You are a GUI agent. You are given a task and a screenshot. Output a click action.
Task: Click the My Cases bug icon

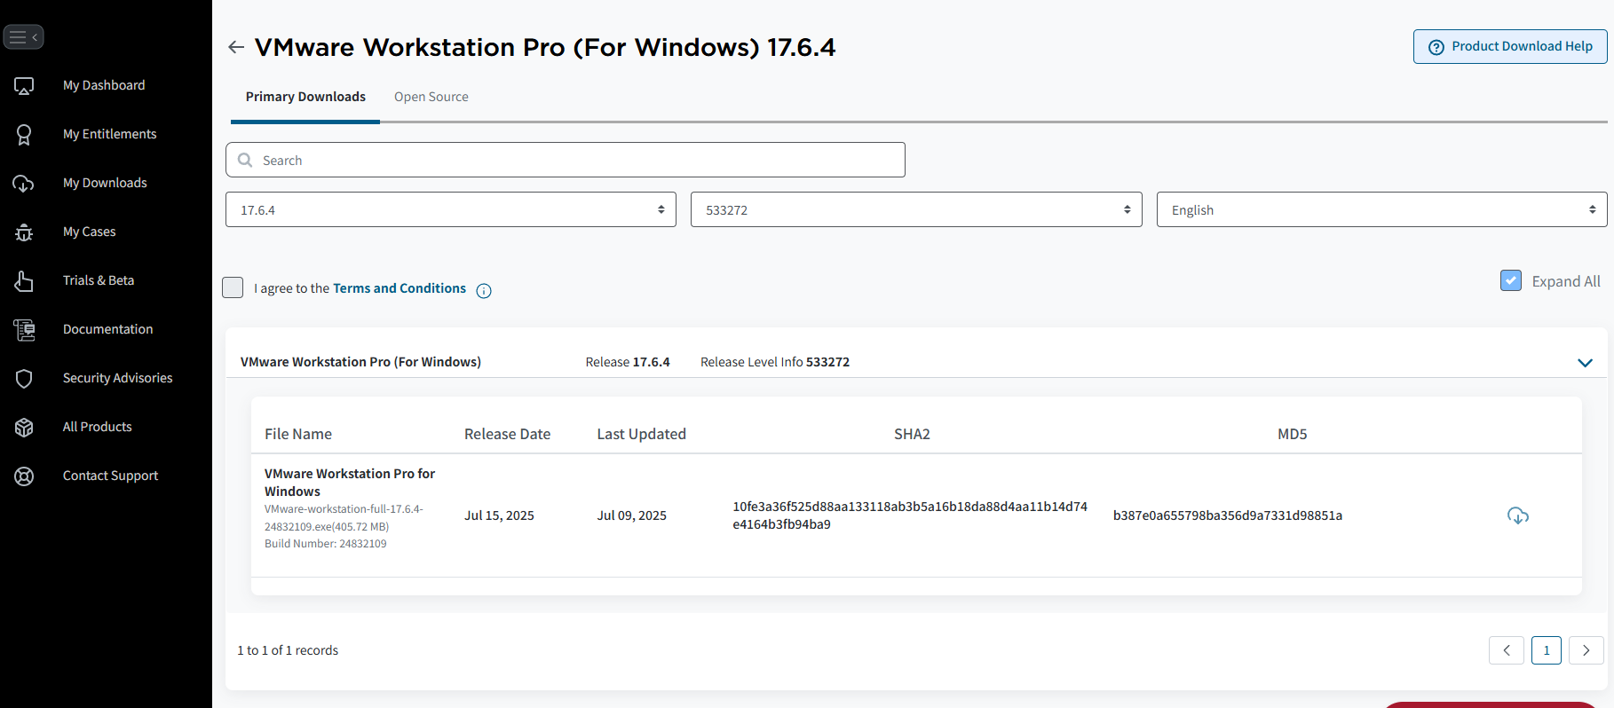[24, 232]
